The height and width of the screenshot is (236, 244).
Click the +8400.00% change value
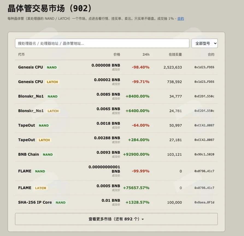(137, 96)
